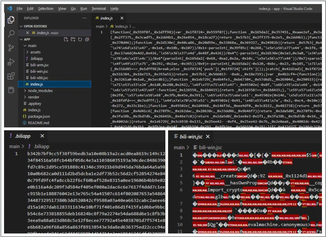This screenshot has width=326, height=237.
Task: Open the Search view in activity bar
Action: 11,34
